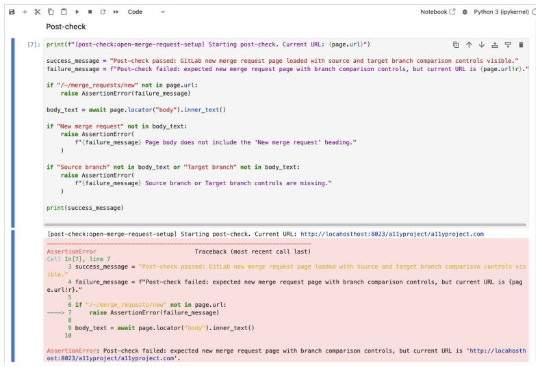Click the 'Cell In[7], line 7' traceback text

pos(79,259)
